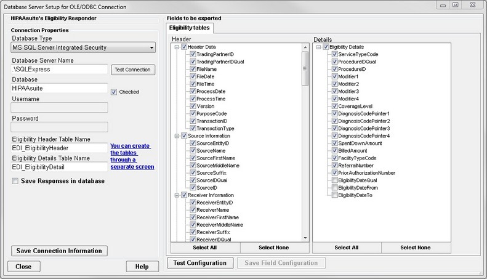Open the create tables separate screen link
The image size is (487, 279).
pyautogui.click(x=132, y=156)
